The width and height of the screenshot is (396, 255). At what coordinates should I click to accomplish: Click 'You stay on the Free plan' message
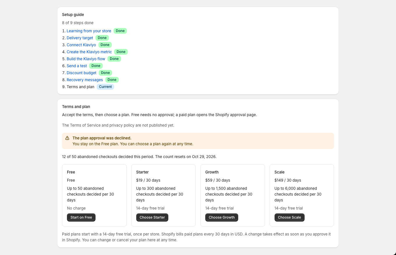133,144
